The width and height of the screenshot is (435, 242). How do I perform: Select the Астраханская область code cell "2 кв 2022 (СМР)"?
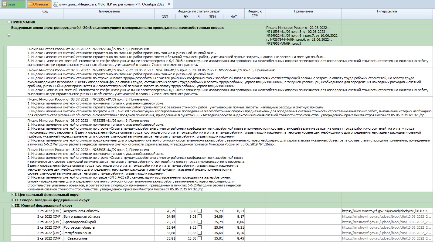(x=45, y=211)
